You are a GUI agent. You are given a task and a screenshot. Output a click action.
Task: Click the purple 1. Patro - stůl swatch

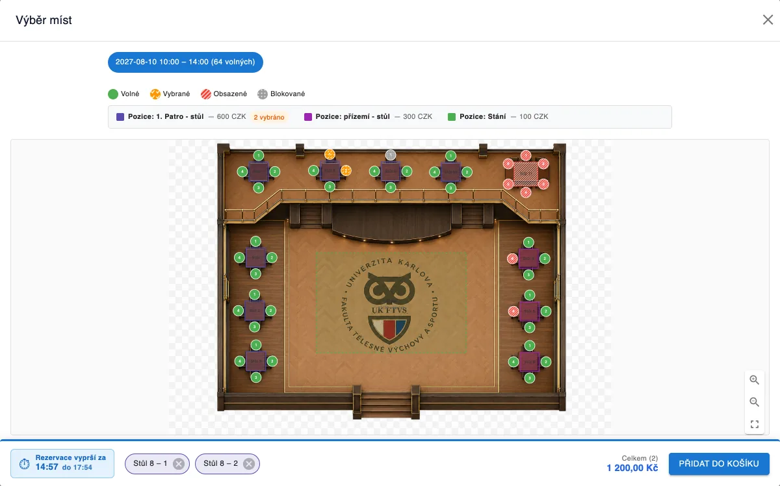pyautogui.click(x=120, y=117)
